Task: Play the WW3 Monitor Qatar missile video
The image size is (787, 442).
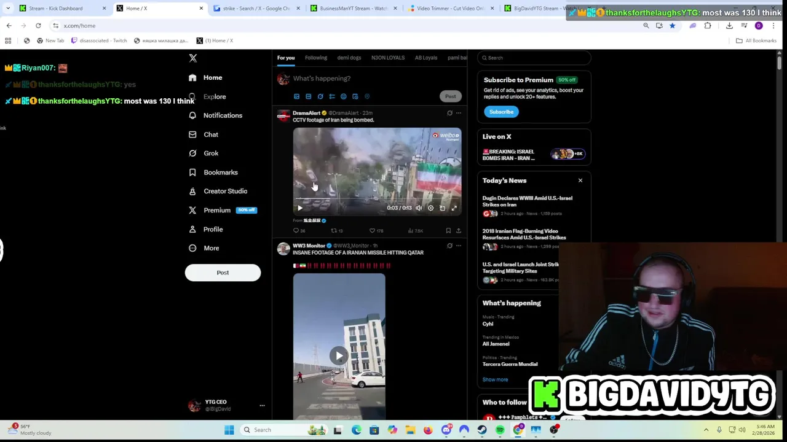Action: 339,355
